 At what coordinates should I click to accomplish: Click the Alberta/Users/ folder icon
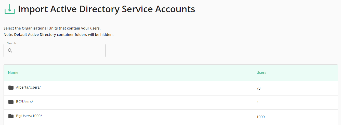point(11,88)
